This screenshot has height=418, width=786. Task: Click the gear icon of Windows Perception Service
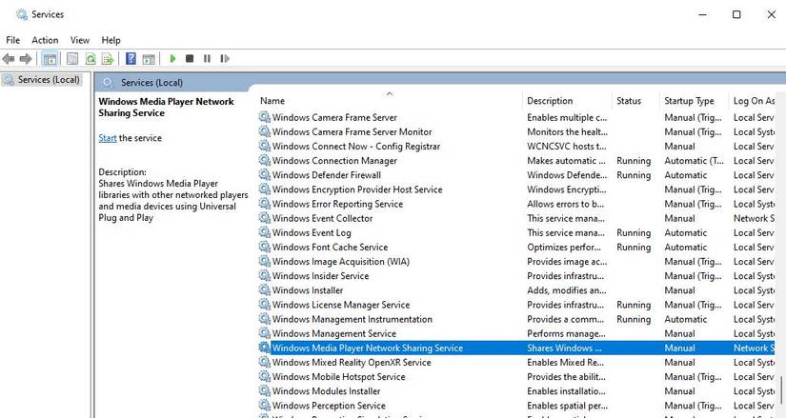264,405
